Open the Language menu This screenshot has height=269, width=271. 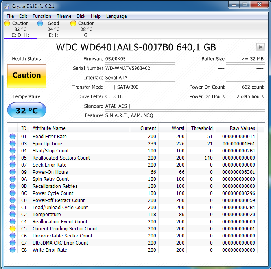(116, 16)
